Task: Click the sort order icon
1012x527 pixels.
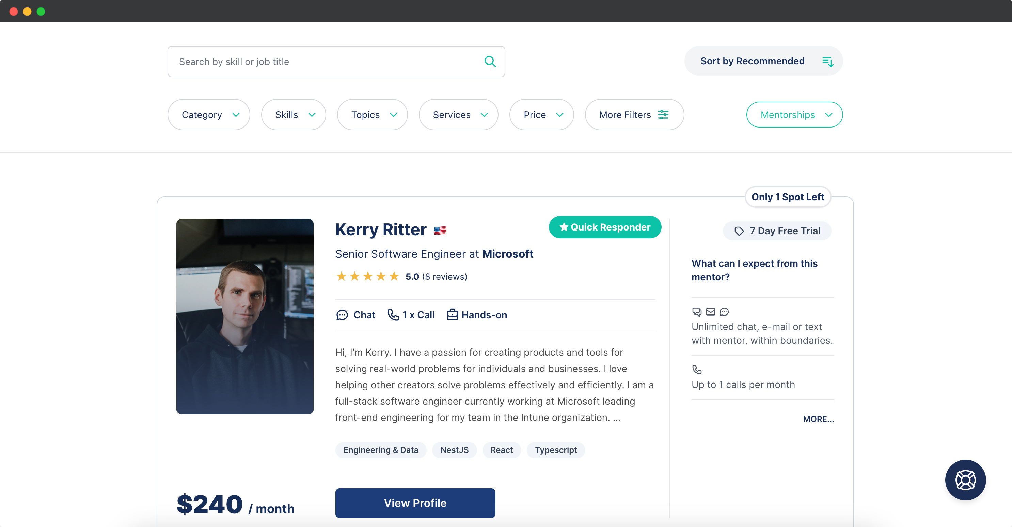Action: 828,62
